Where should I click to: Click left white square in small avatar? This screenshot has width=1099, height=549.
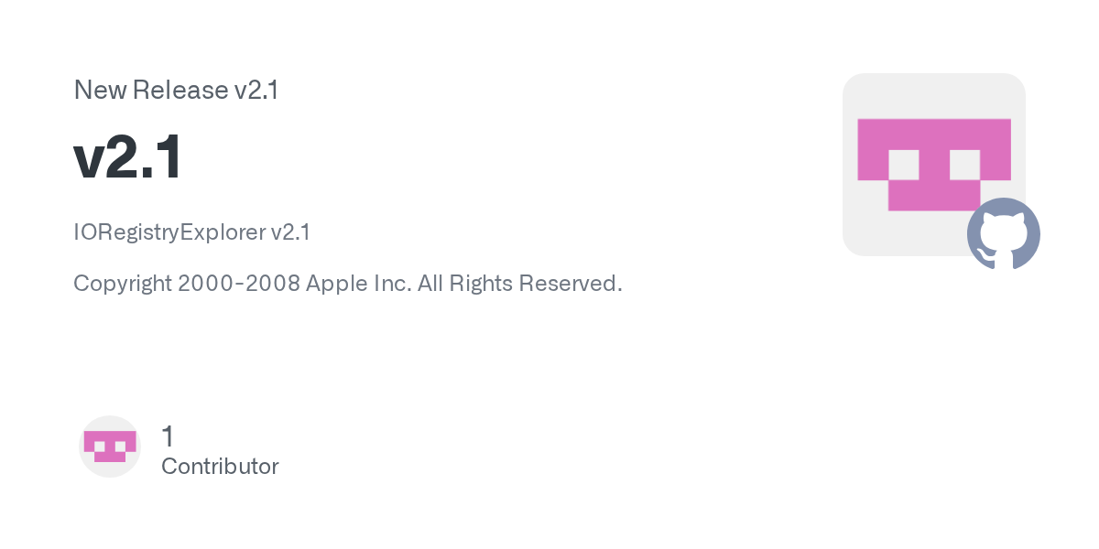(100, 447)
